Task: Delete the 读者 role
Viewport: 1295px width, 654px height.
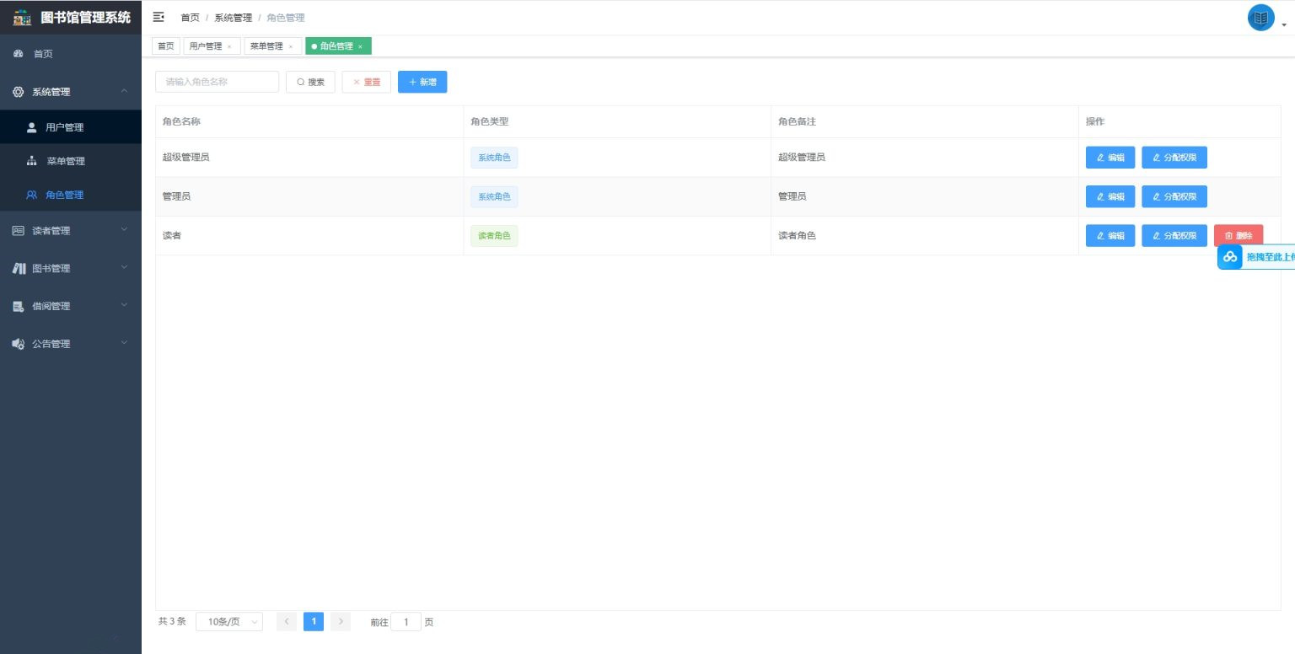Action: pos(1238,236)
